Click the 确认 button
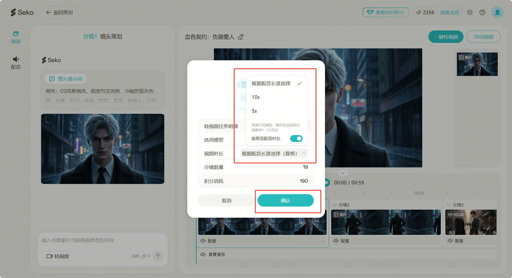 (285, 200)
